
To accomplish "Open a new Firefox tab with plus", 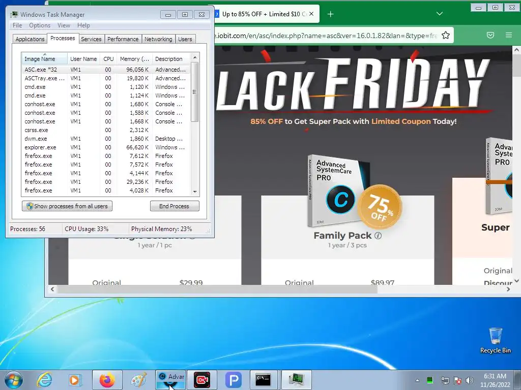I will 330,14.
